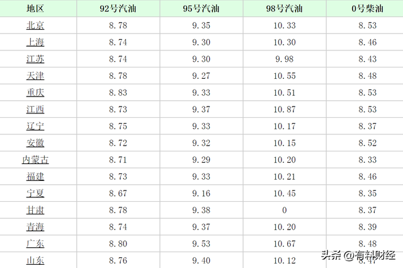403x268 pixels.
Task: Open the 辽宁 link
Action: pos(35,126)
